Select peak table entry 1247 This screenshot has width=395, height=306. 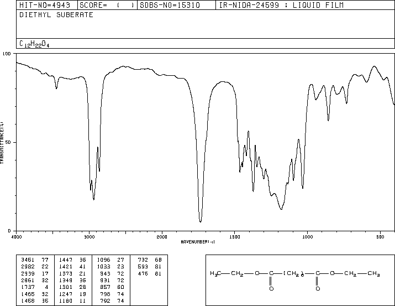66,294
